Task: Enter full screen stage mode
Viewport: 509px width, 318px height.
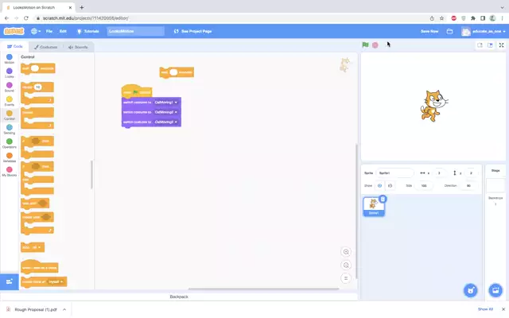Action: pyautogui.click(x=502, y=45)
